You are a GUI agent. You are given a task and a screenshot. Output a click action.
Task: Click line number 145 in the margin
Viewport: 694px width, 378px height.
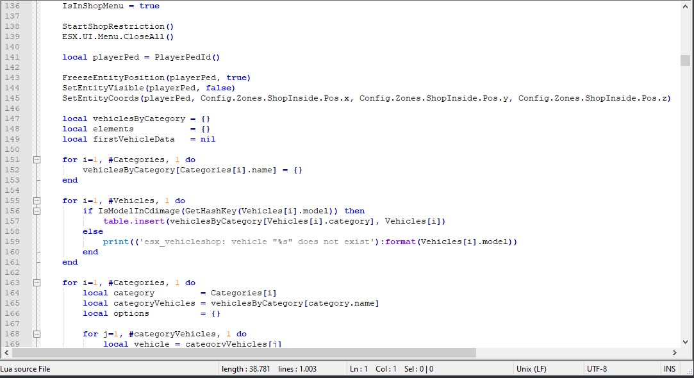pos(12,98)
